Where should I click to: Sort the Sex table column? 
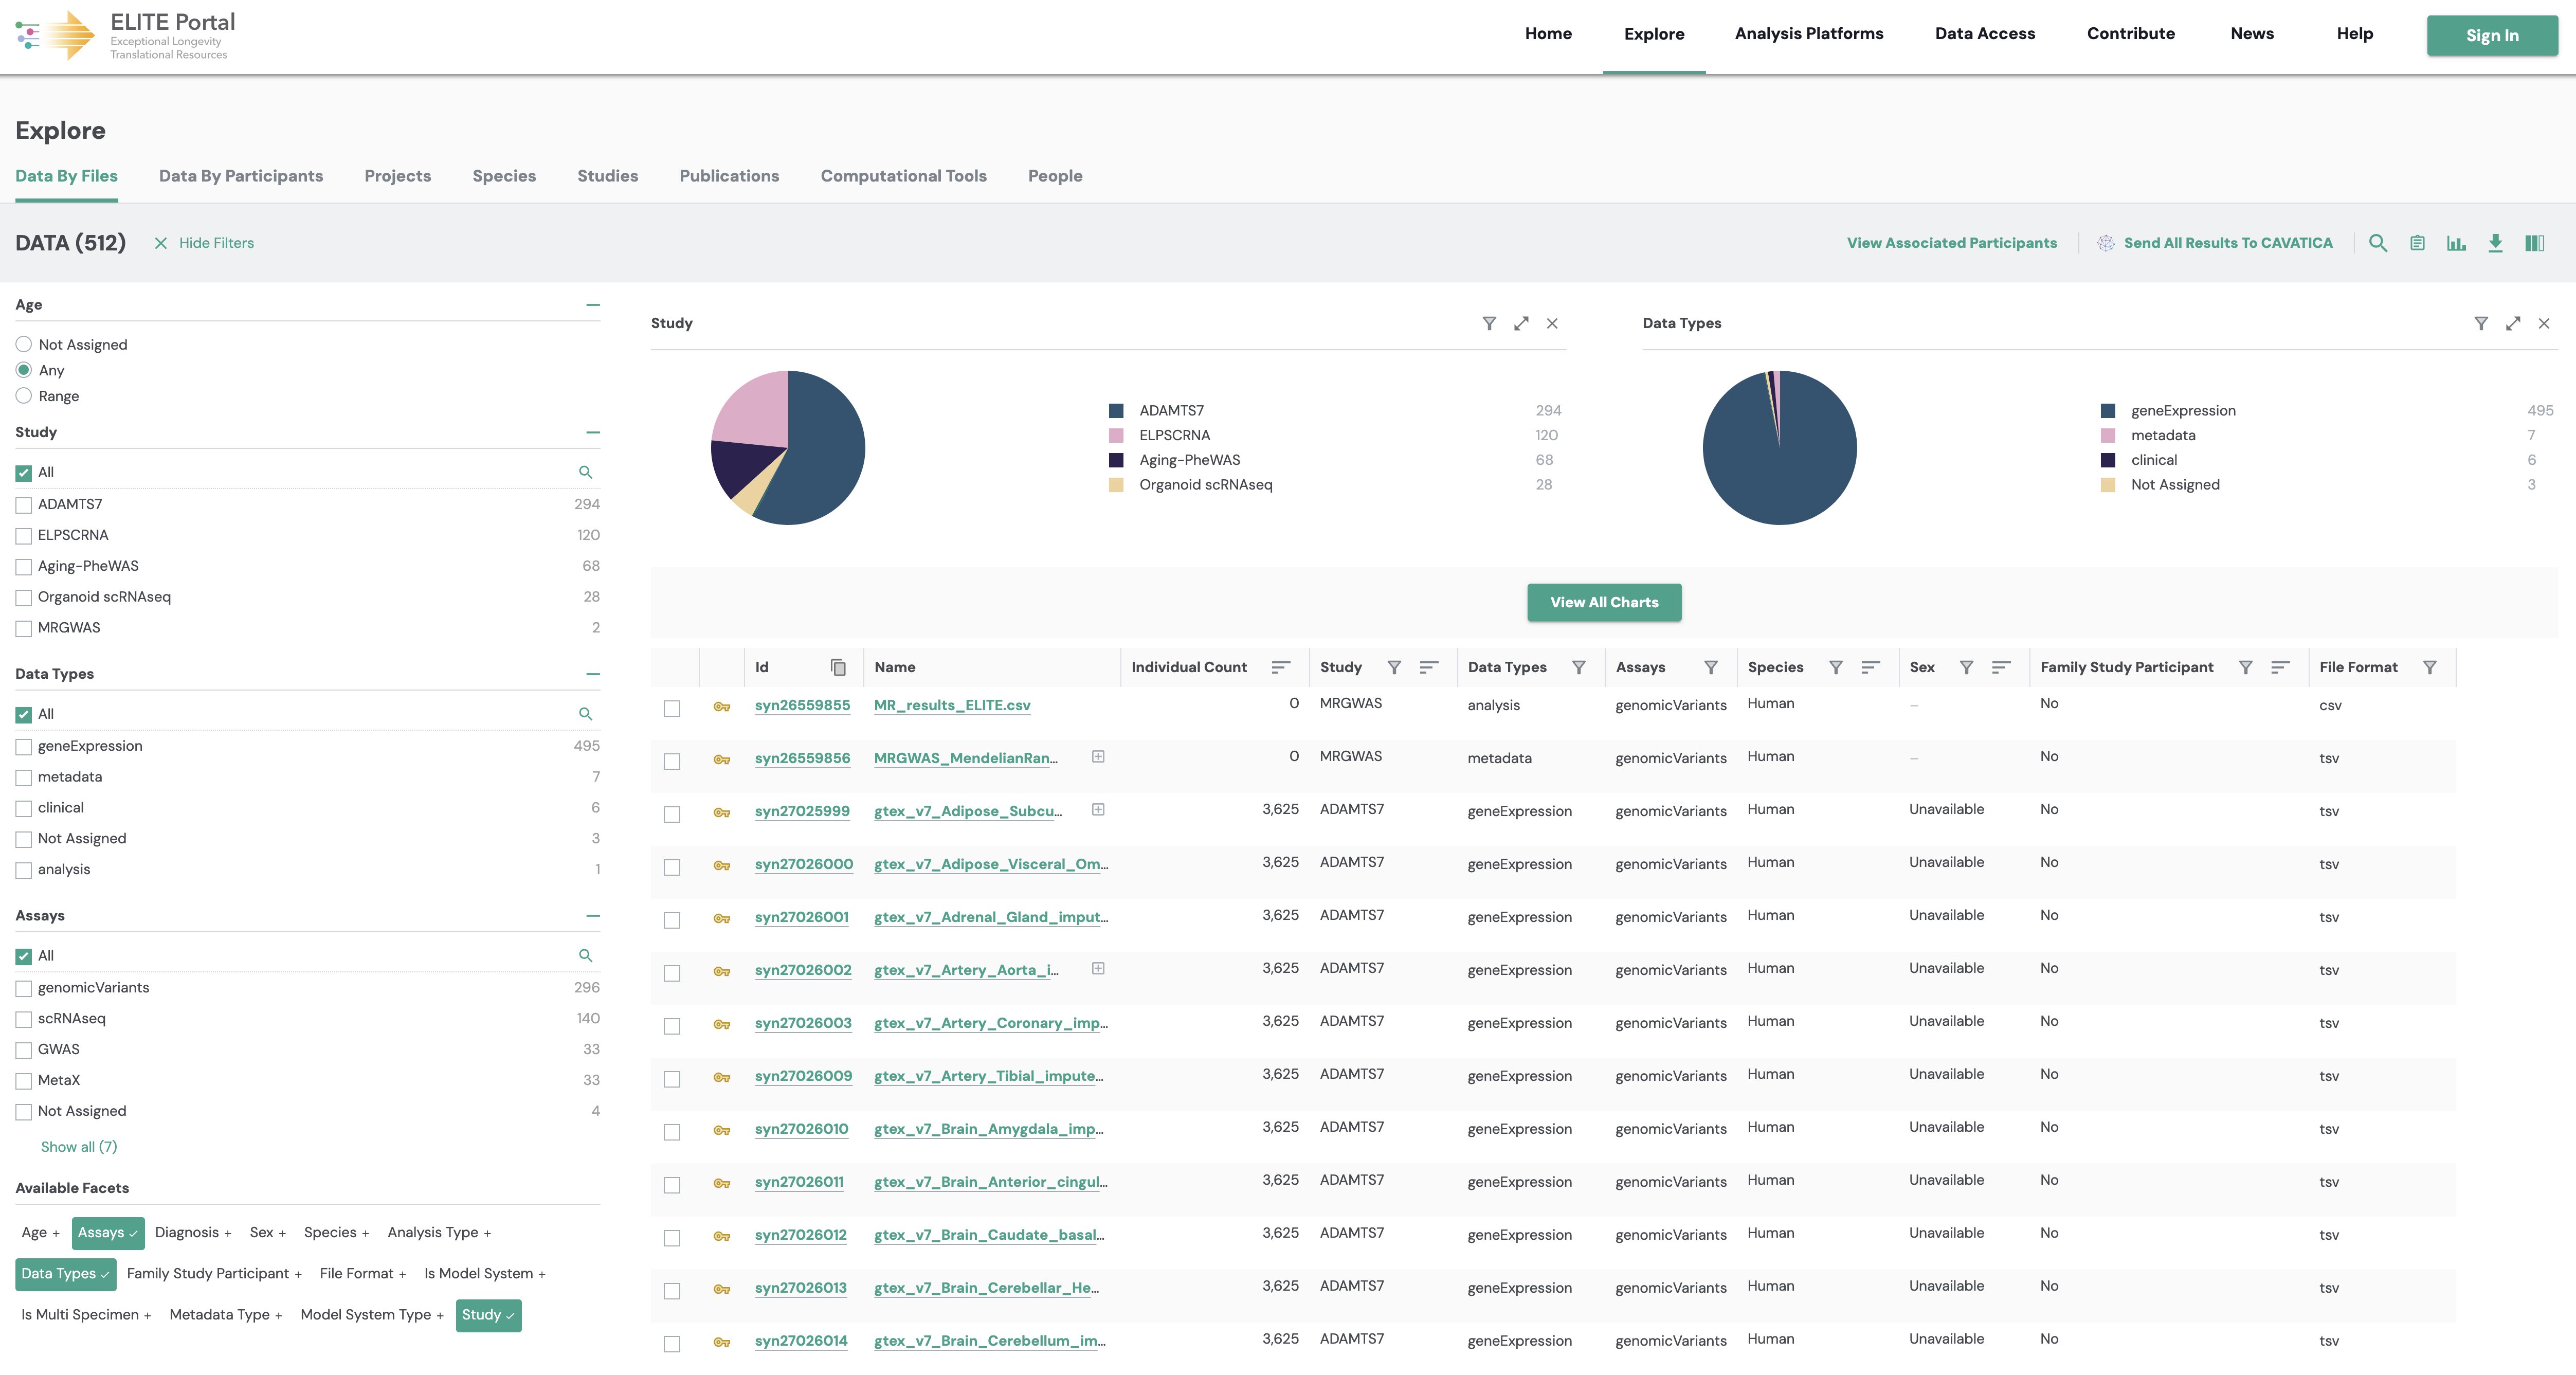coord(2001,667)
